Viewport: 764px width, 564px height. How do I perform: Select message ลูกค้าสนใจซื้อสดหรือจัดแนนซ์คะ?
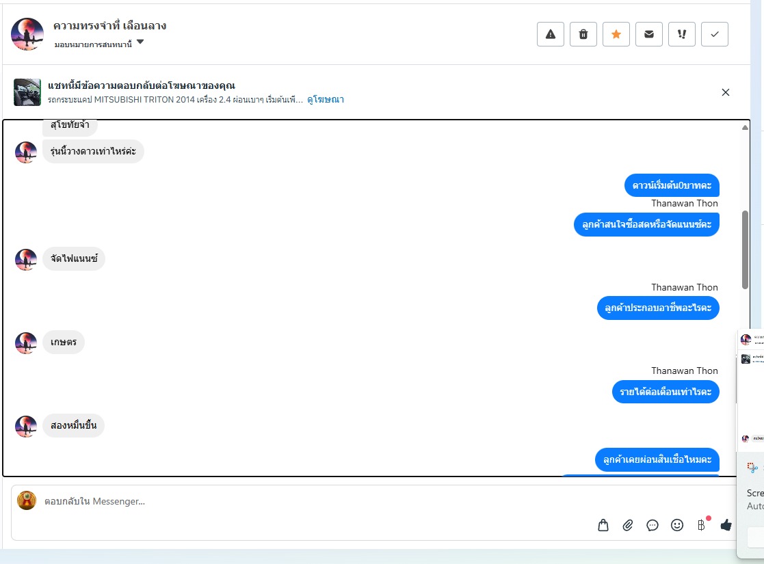tap(646, 224)
